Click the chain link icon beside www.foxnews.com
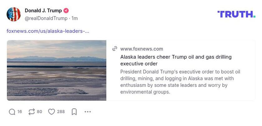 click(x=115, y=49)
